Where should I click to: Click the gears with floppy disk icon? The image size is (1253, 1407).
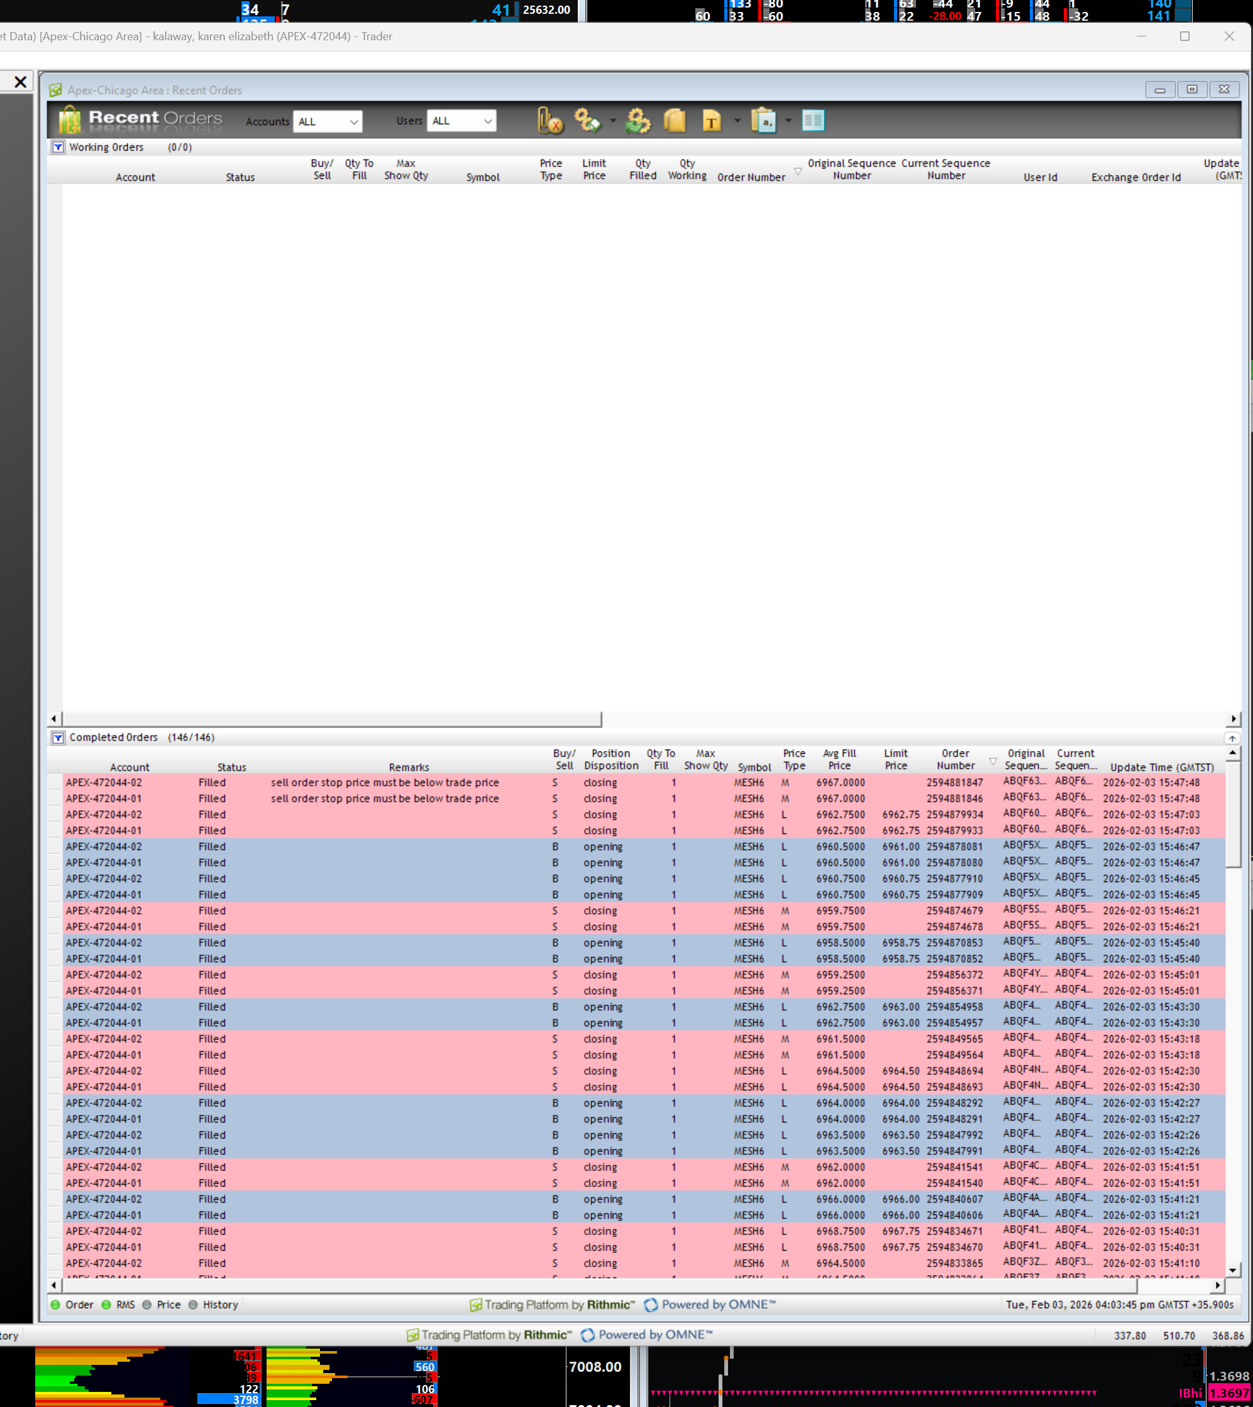[588, 121]
